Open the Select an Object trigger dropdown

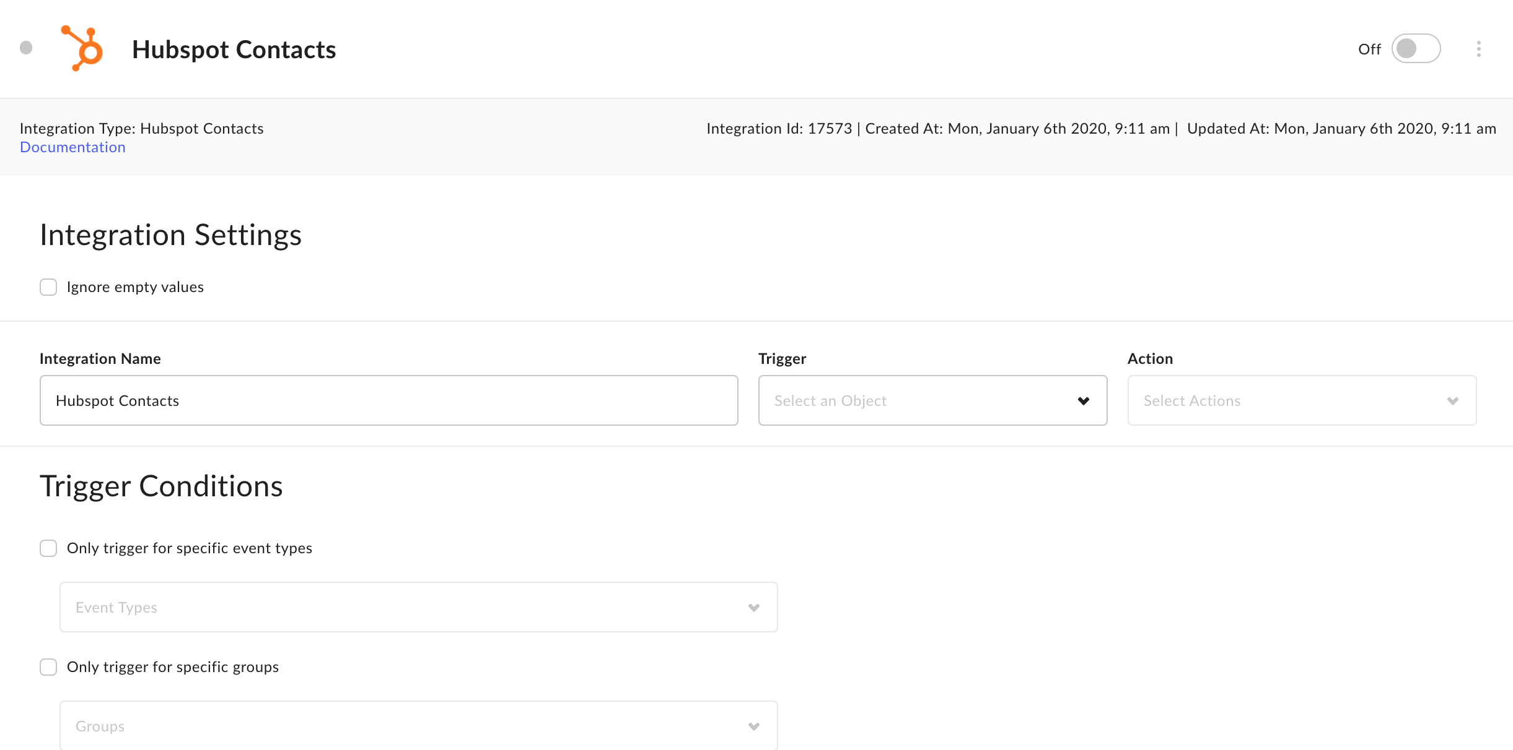click(x=932, y=400)
